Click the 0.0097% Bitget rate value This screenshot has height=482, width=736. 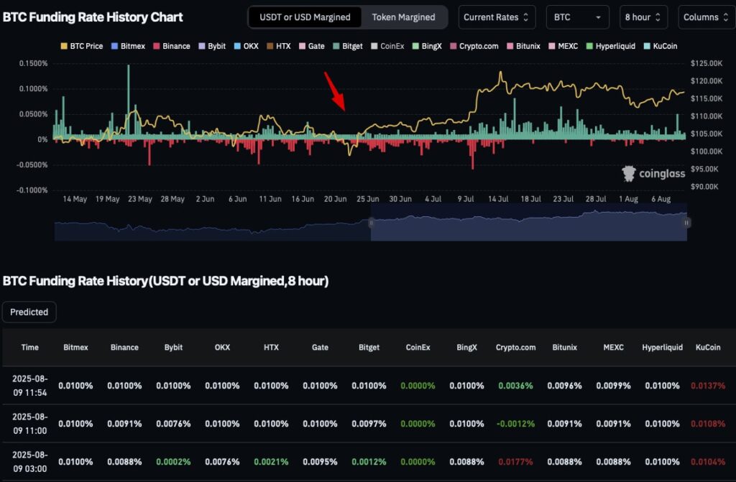point(369,424)
